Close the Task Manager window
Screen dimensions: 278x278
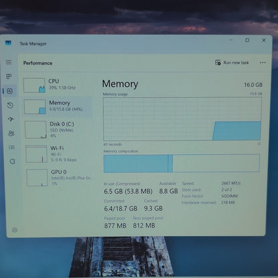264,40
